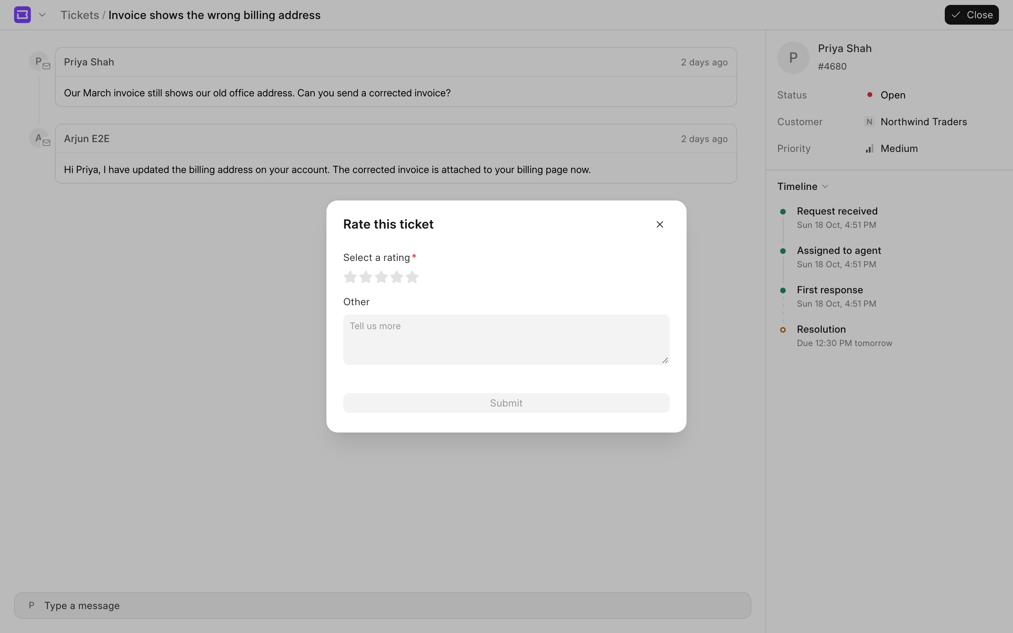Open the Northwind Traders customer
Screen dimensions: 1013x633
tap(916, 122)
